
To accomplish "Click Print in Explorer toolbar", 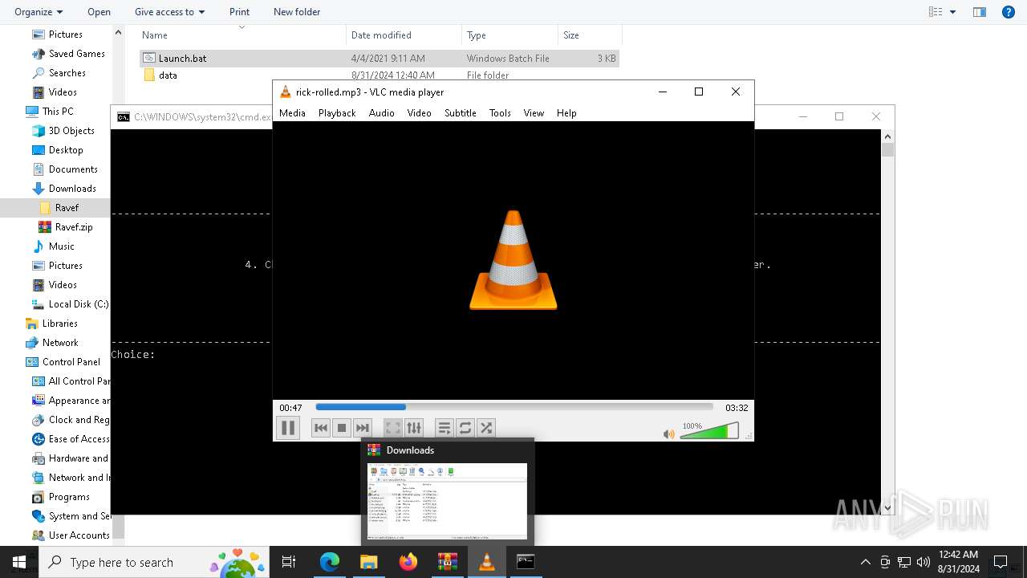I will (239, 12).
